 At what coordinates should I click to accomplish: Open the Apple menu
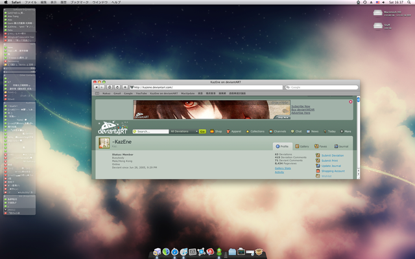click(6, 2)
